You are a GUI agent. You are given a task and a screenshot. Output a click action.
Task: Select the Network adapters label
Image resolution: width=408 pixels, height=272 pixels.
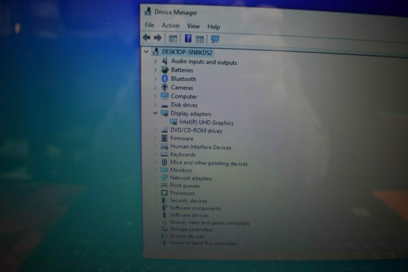click(x=191, y=178)
